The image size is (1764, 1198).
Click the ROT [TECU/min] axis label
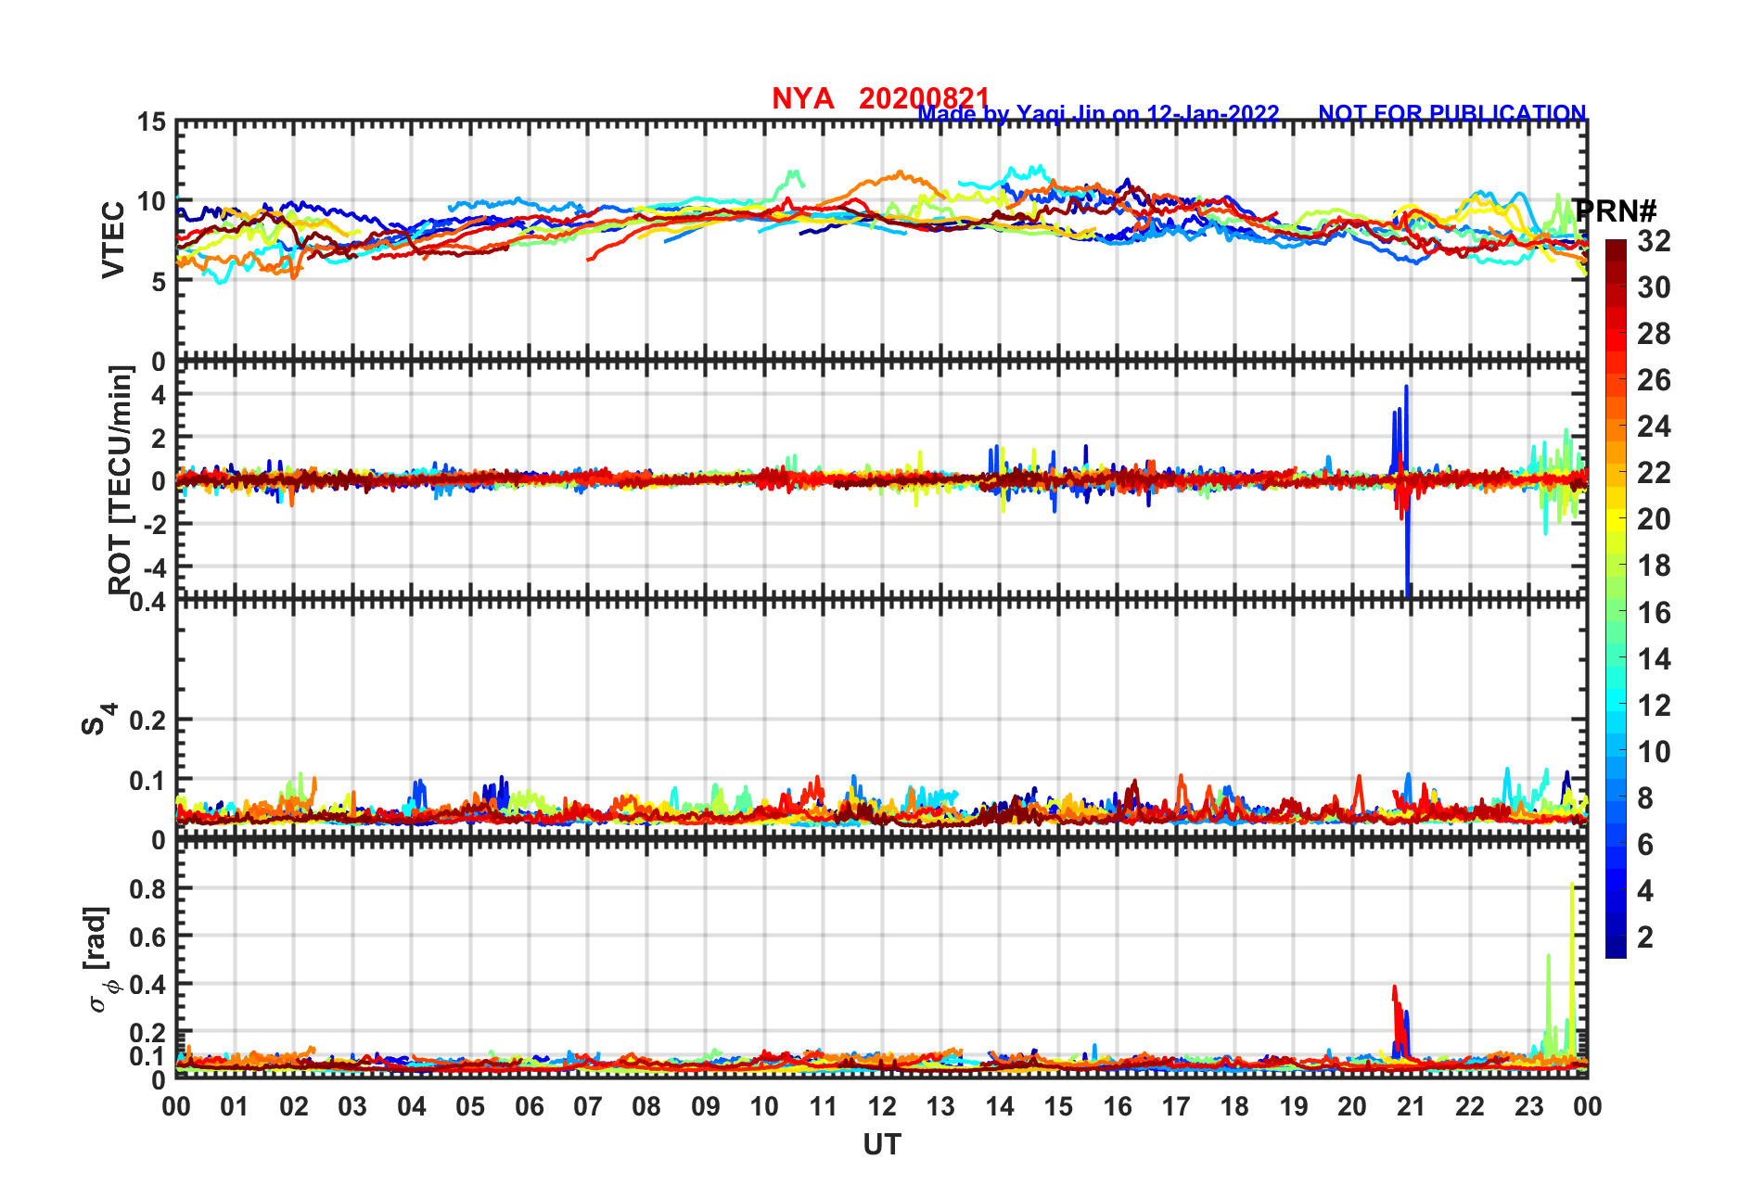[121, 479]
